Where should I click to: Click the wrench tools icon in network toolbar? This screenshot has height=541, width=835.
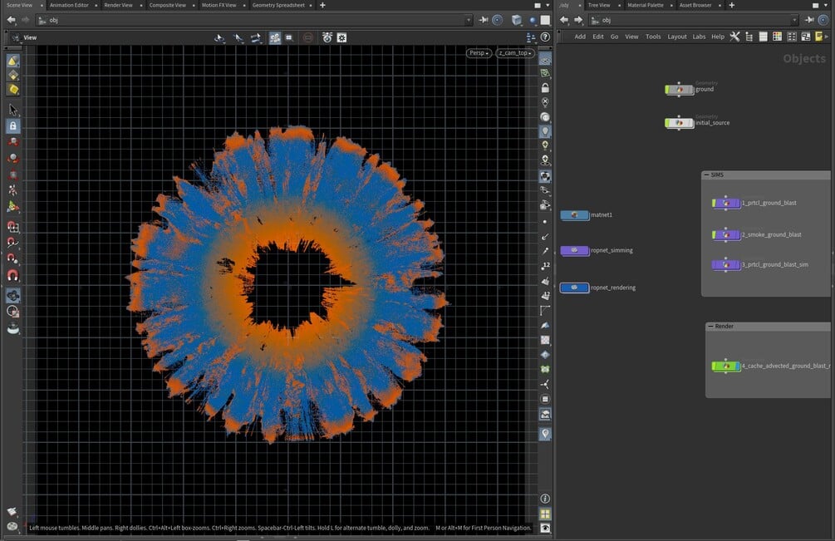734,37
